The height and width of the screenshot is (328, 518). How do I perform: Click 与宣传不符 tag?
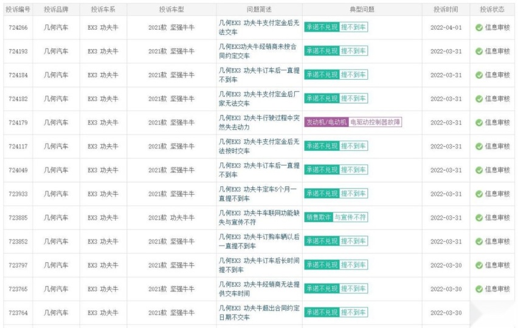click(x=350, y=217)
